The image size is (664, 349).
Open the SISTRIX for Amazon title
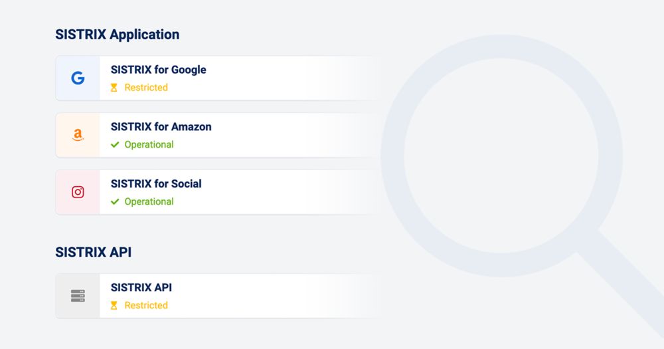pos(161,127)
